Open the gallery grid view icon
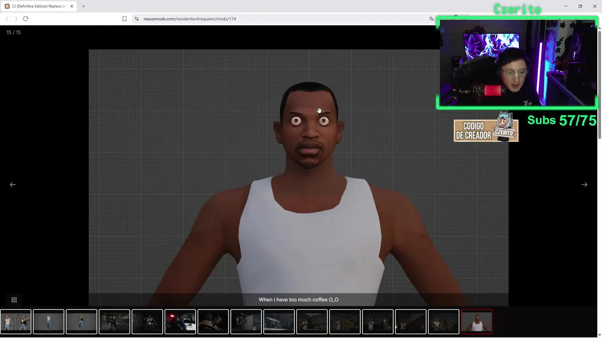The height and width of the screenshot is (338, 602). 14,300
